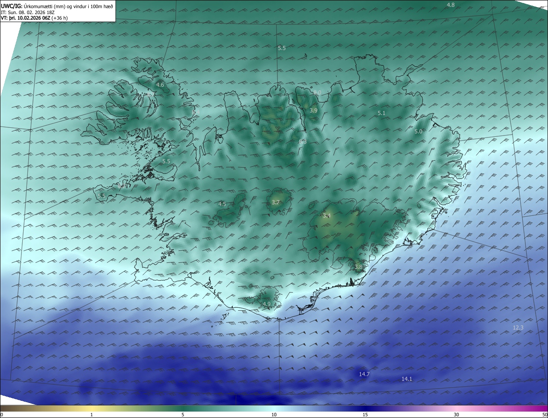The width and height of the screenshot is (548, 418).
Task: Click the 12.3 value label over the ocean
Action: [x=518, y=328]
